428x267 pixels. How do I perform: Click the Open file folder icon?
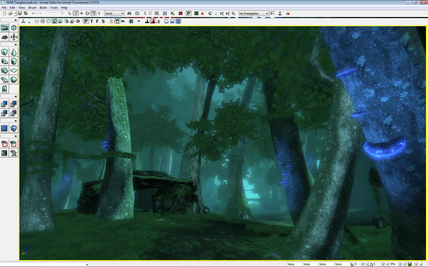tap(10, 13)
